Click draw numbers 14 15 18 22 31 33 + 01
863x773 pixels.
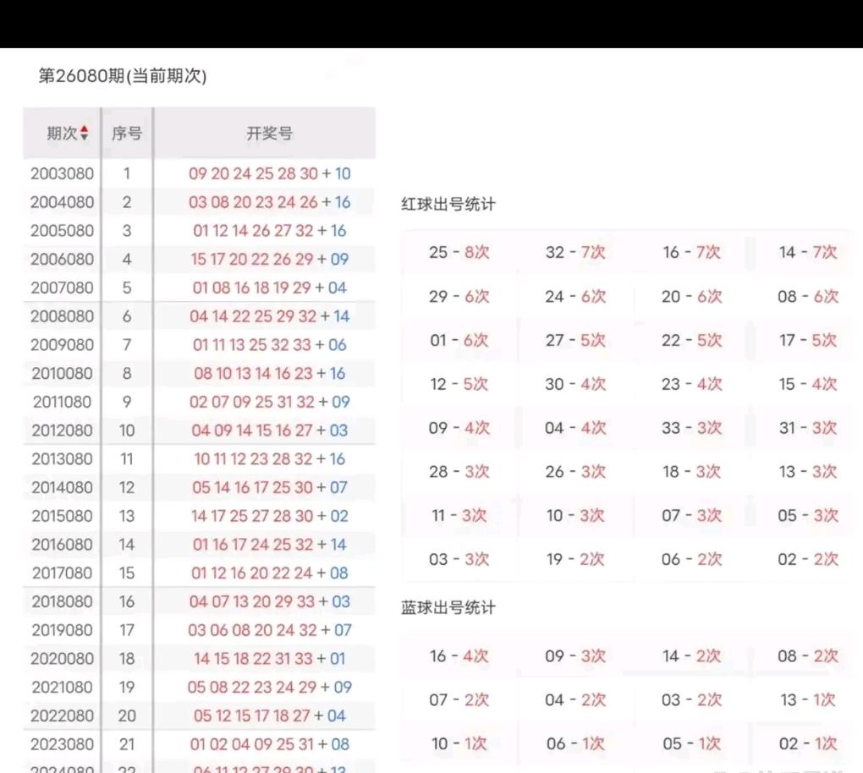(270, 659)
